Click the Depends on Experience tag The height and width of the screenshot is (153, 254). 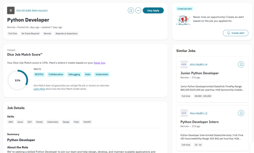(x=66, y=33)
